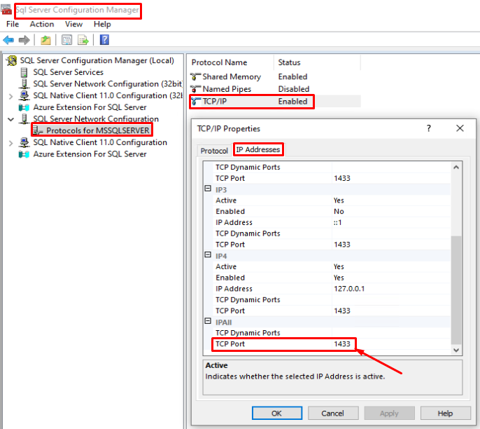Expand SQL Native Client 11.0 Configuration (32bit) node
The image size is (480, 429).
click(x=11, y=96)
